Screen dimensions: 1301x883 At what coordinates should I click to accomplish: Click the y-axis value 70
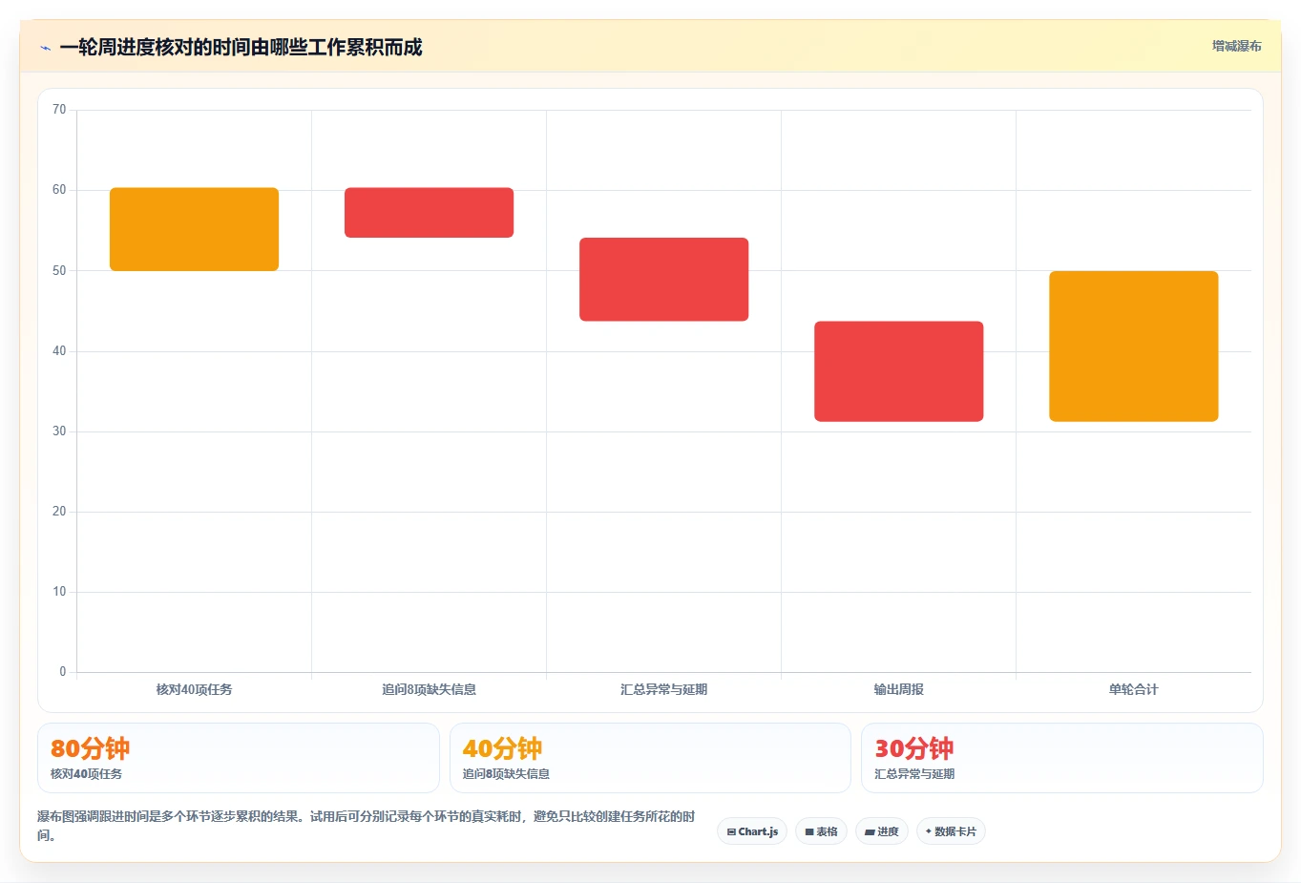point(59,110)
